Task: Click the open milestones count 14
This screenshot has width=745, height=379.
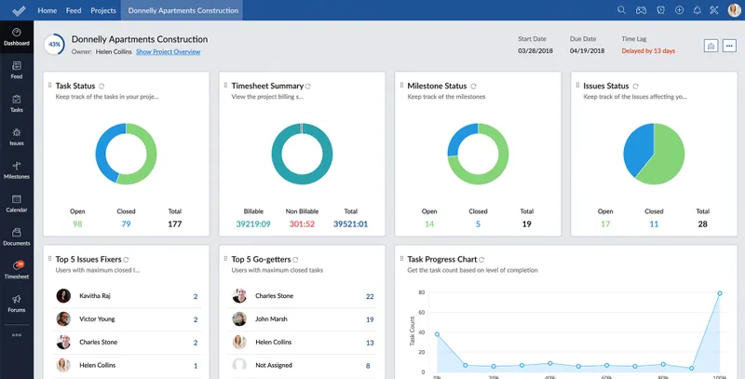Action: click(429, 223)
